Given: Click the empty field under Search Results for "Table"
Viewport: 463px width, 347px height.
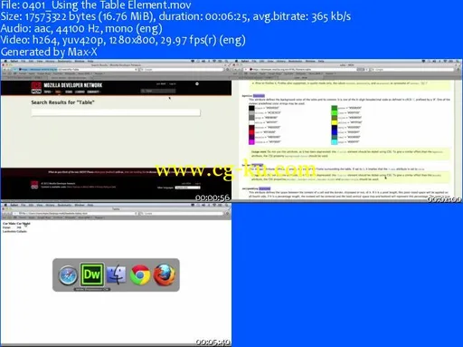Looking at the screenshot, I should click(116, 112).
